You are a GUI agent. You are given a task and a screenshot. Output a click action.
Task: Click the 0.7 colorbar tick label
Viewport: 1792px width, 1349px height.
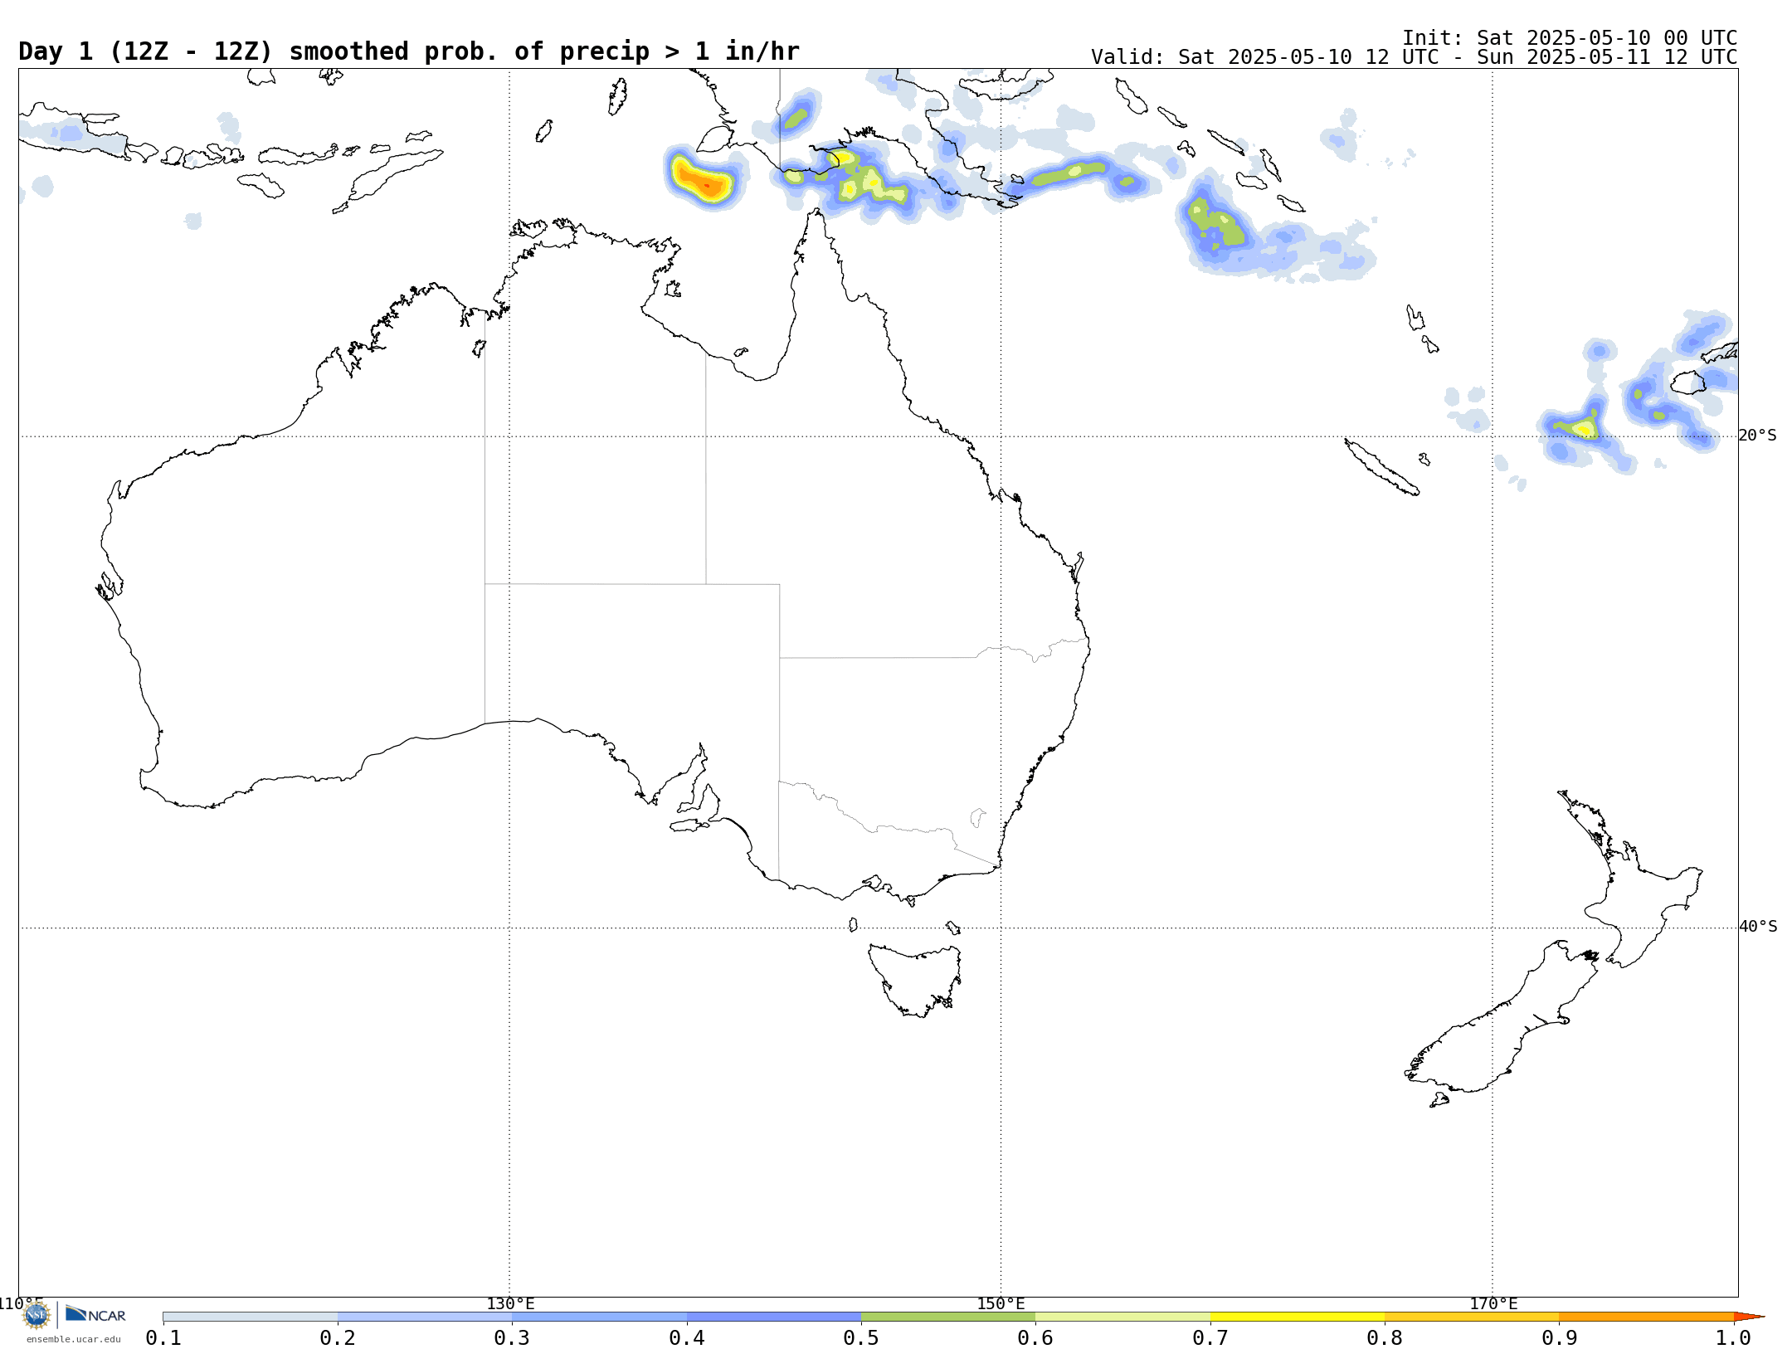click(1210, 1337)
